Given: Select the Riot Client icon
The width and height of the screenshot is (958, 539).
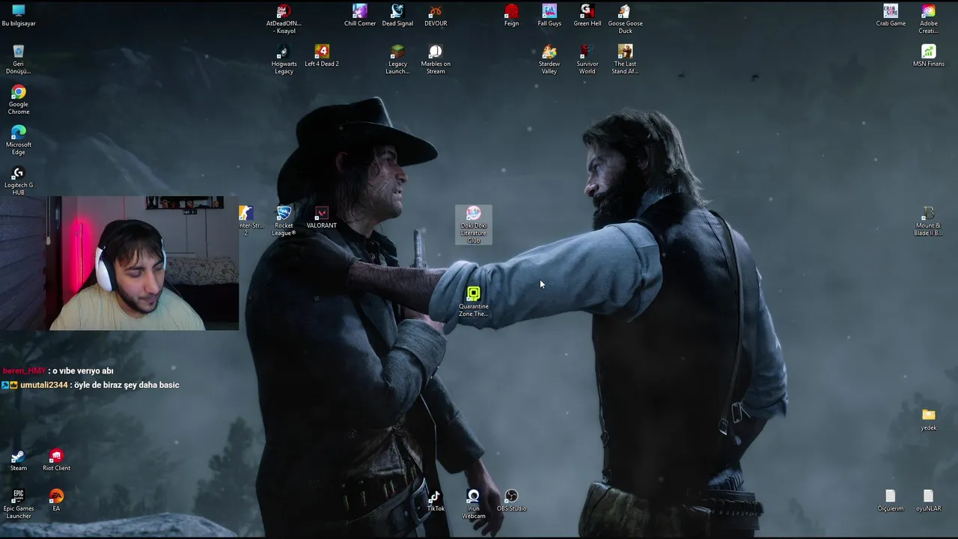Looking at the screenshot, I should (x=56, y=460).
